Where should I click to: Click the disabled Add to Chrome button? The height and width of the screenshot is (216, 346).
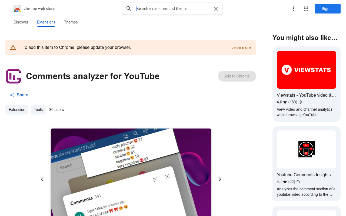[x=237, y=76]
